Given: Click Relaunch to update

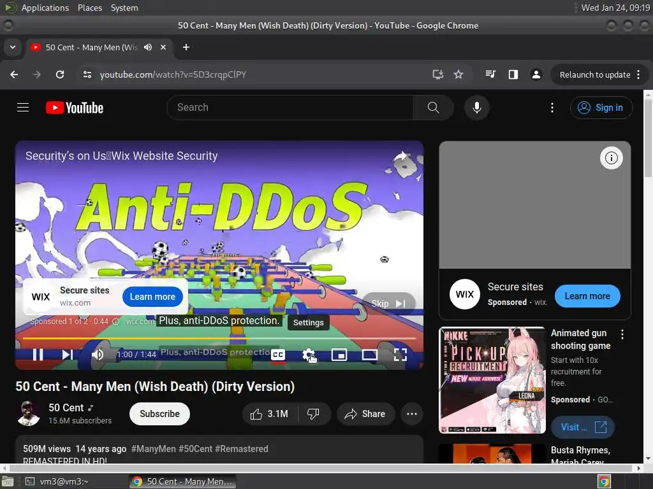Looking at the screenshot, I should point(595,75).
